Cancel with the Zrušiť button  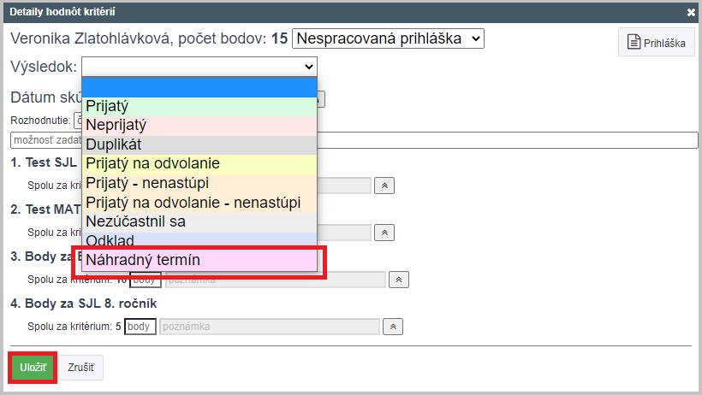pos(81,368)
